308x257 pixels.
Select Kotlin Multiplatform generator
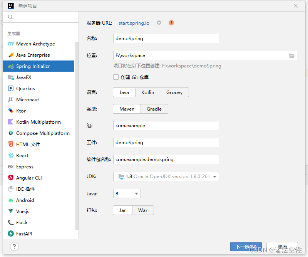pyautogui.click(x=39, y=122)
